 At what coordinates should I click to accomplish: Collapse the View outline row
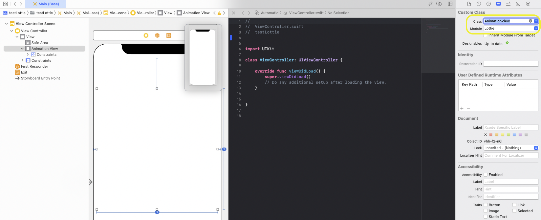tap(17, 37)
